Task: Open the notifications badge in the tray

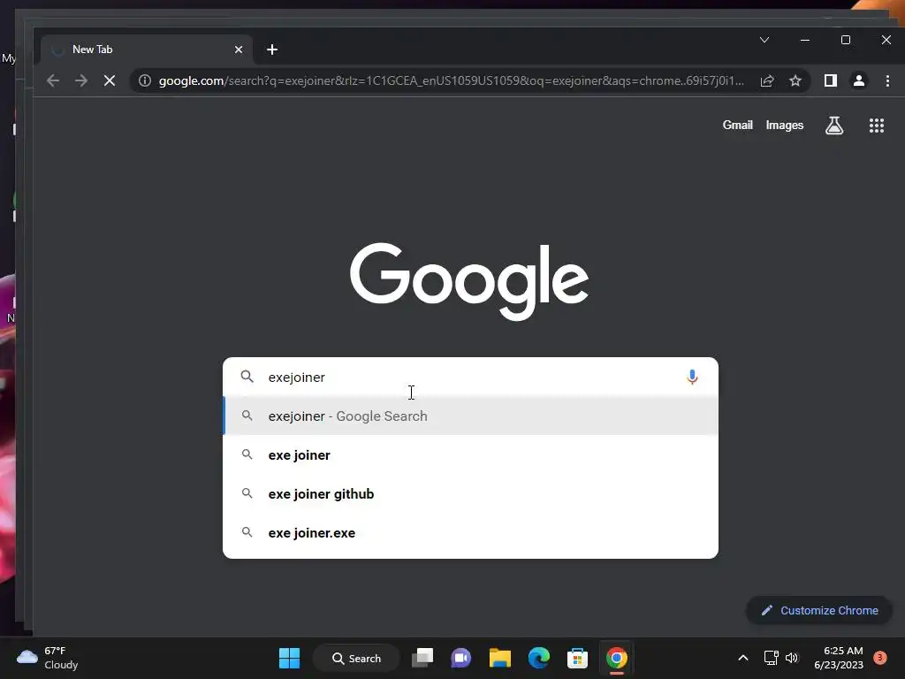Action: click(880, 658)
